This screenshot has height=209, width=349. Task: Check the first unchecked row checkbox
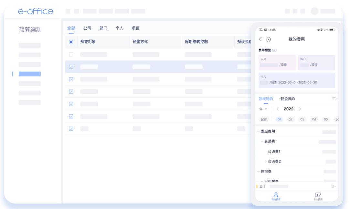point(71,54)
